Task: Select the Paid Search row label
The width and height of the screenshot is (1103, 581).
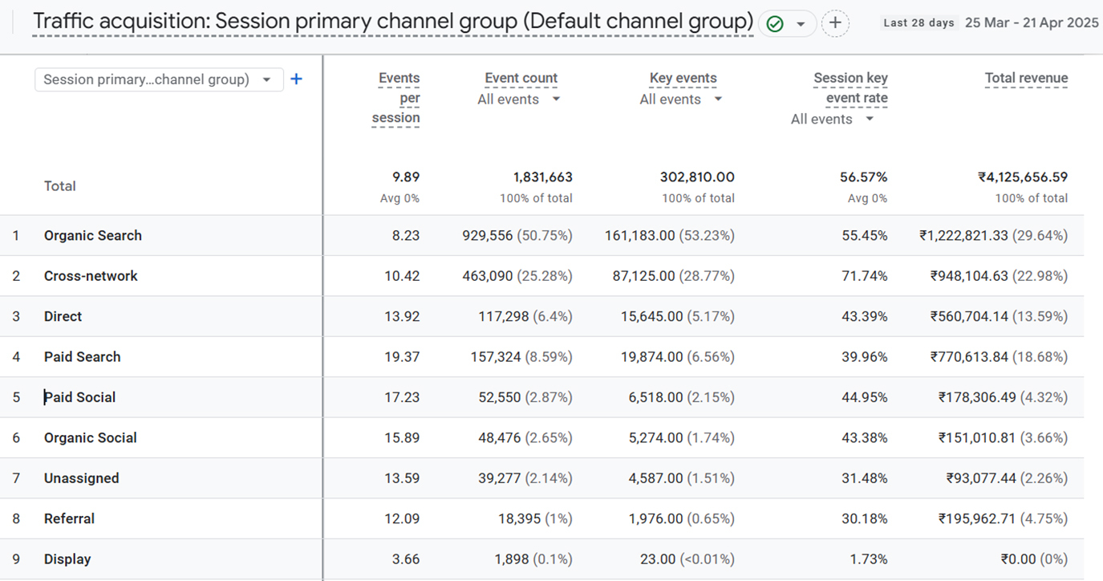Action: click(83, 357)
